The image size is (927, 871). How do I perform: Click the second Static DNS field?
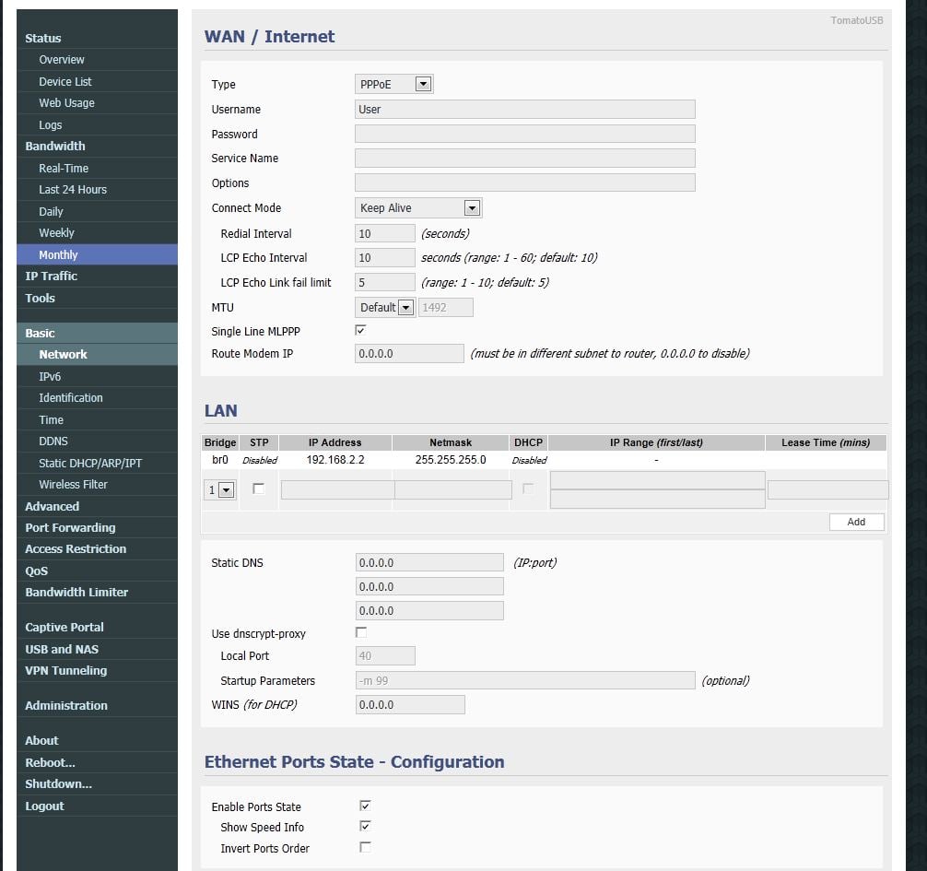coord(429,586)
